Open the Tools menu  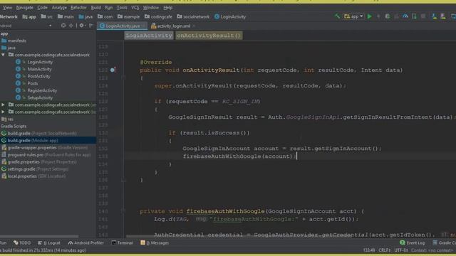click(x=122, y=8)
